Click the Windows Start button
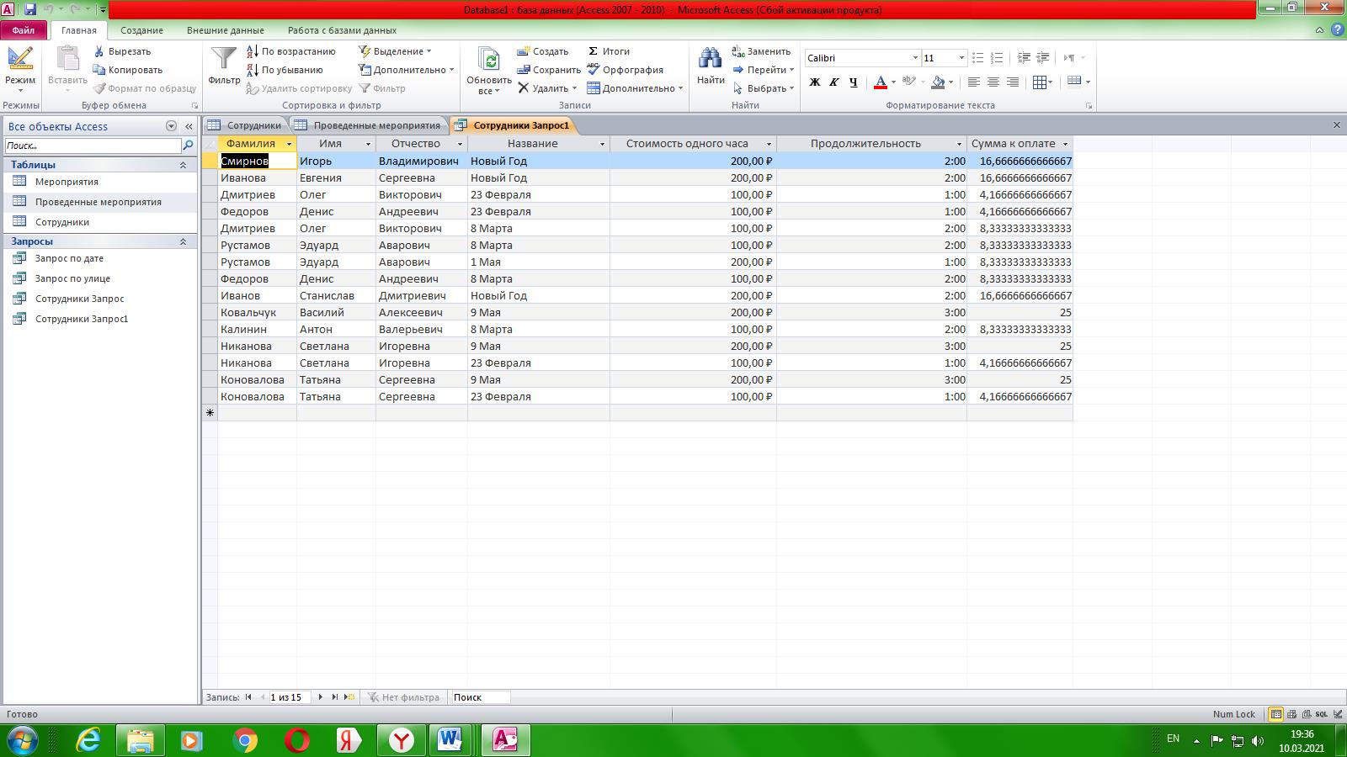This screenshot has height=757, width=1347. click(21, 740)
